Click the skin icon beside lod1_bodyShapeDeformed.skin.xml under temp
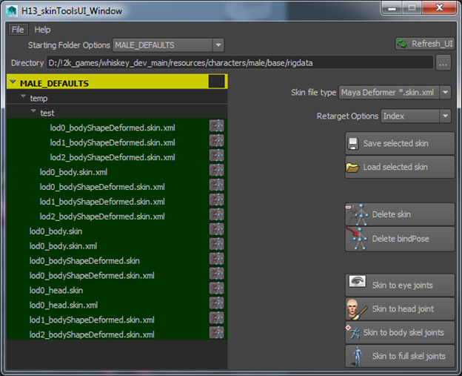462x376 pixels. (216, 199)
